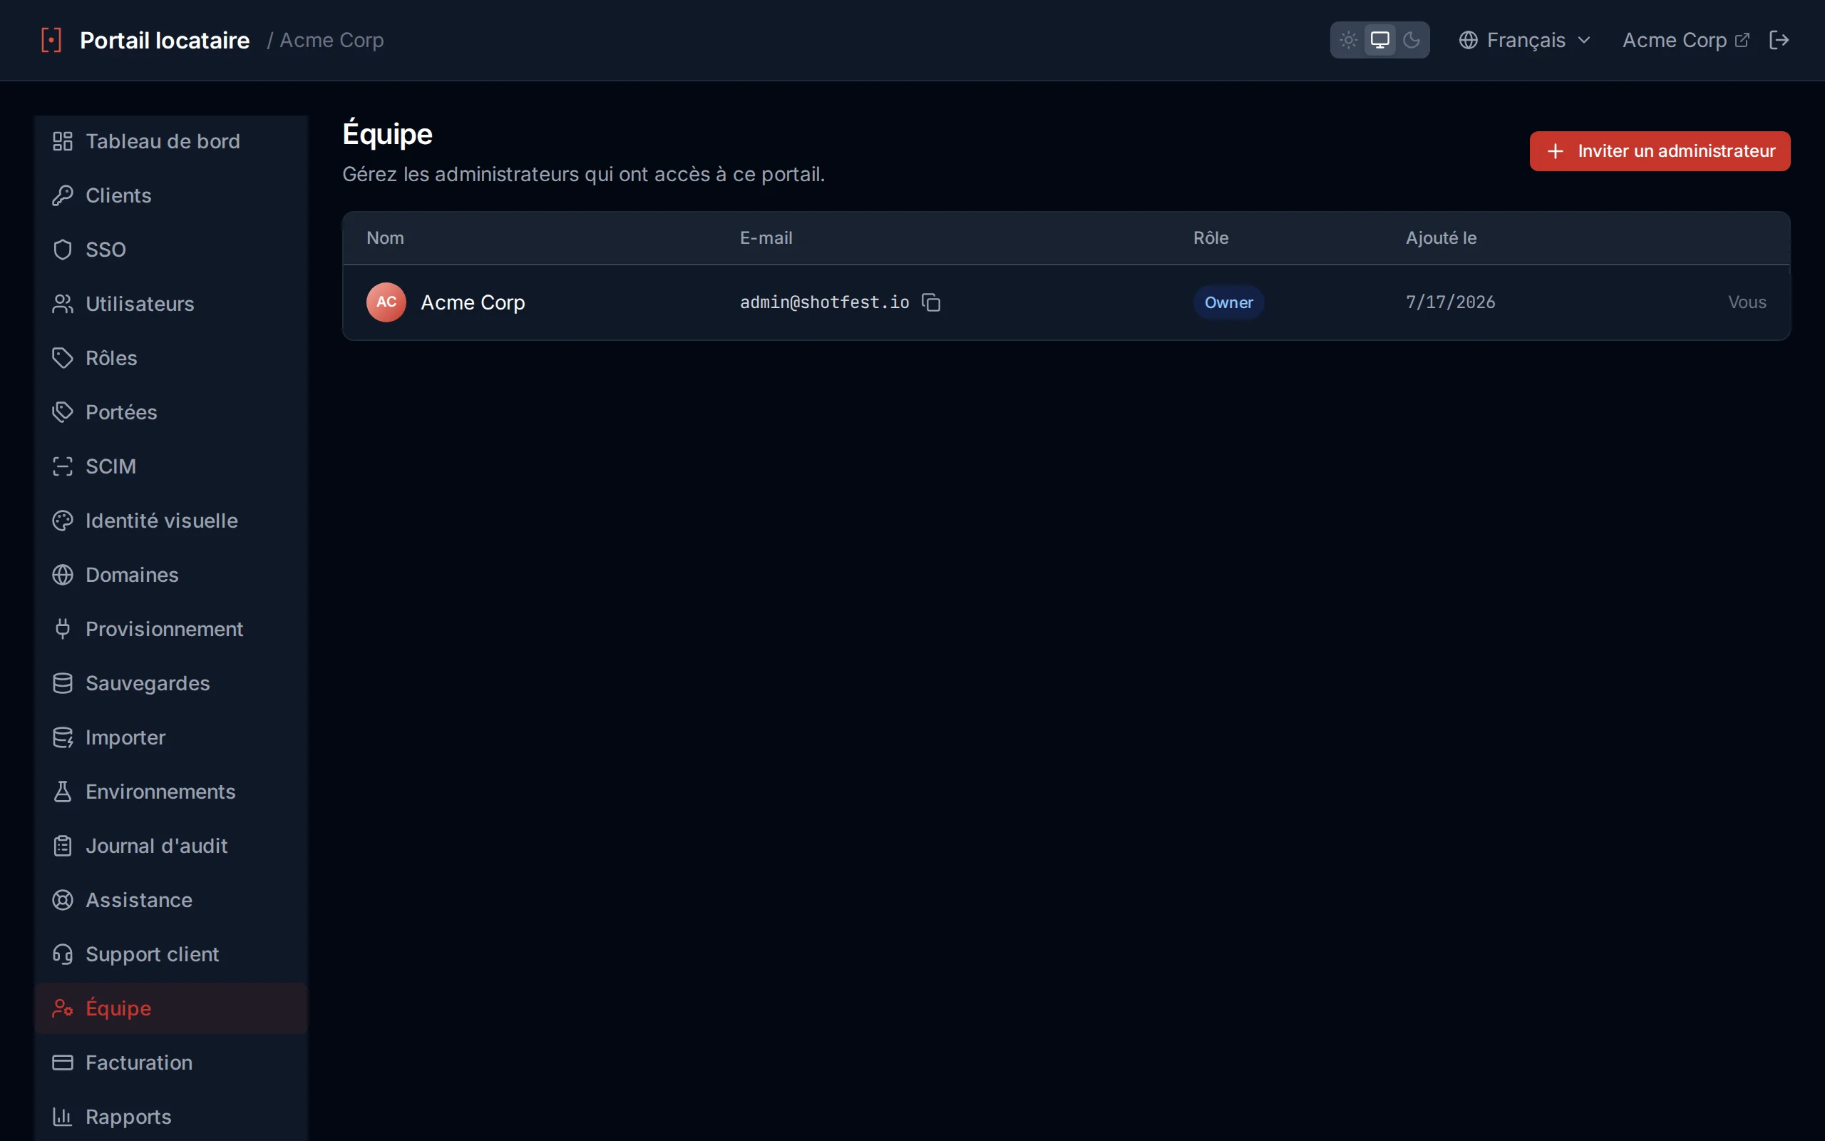
Task: Click the red bracket logo icon
Action: (51, 40)
